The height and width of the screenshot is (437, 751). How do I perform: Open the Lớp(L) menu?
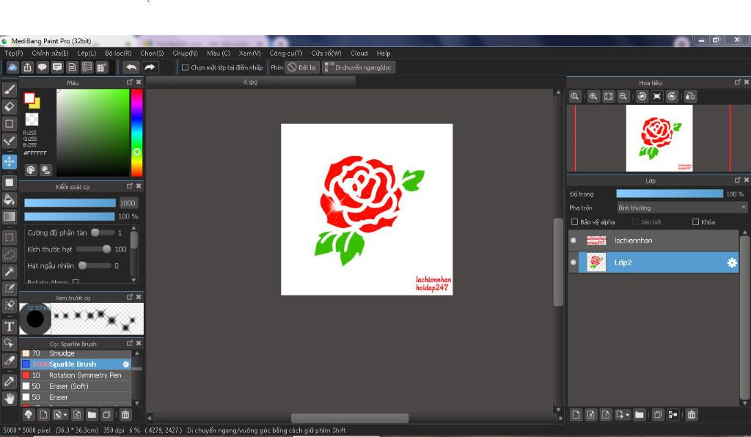pos(87,53)
